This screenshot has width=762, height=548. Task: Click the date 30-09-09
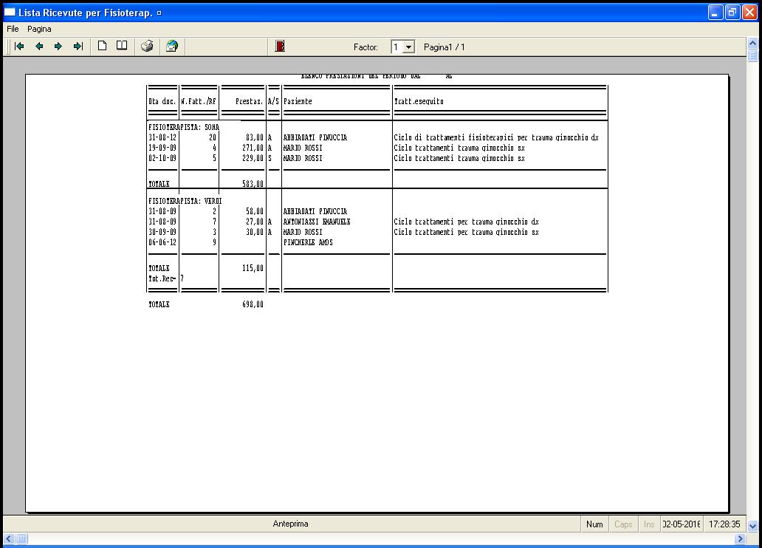162,232
